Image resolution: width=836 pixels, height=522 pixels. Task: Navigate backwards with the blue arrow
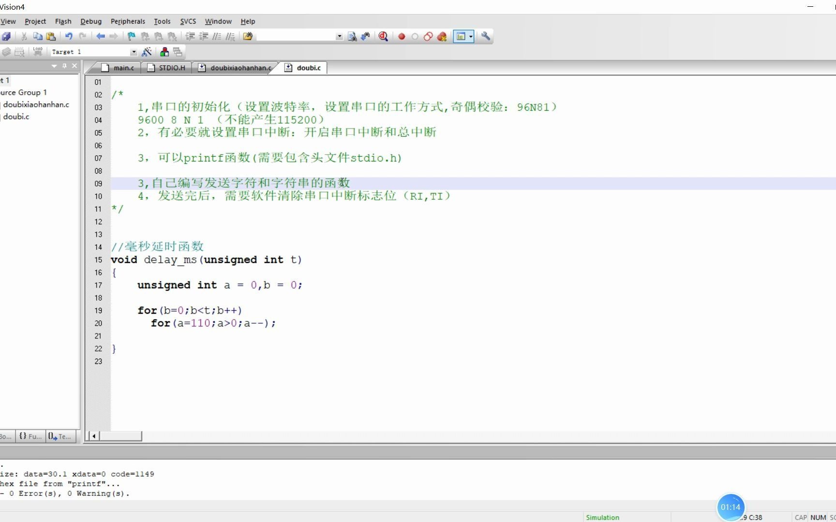click(100, 36)
